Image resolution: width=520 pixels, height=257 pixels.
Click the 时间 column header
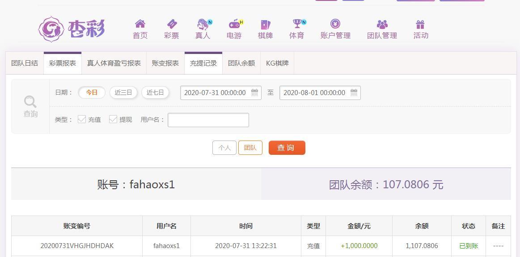[246, 226]
